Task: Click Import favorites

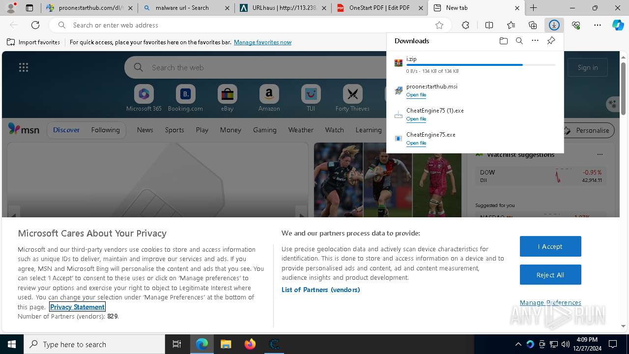Action: click(x=33, y=42)
